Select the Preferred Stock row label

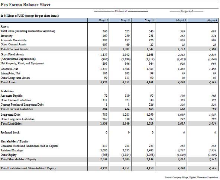click(x=10, y=132)
